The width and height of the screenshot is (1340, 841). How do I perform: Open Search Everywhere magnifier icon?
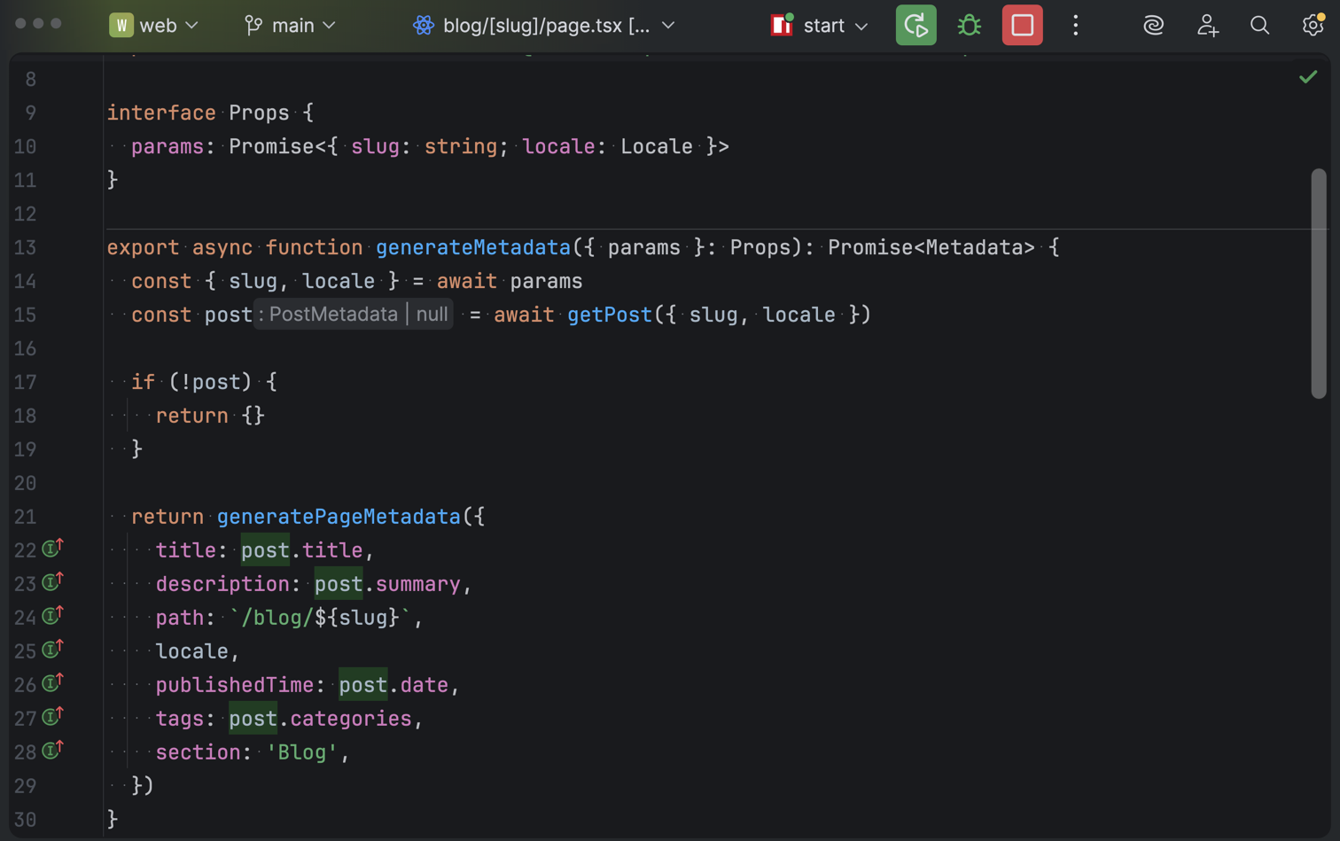pos(1259,26)
